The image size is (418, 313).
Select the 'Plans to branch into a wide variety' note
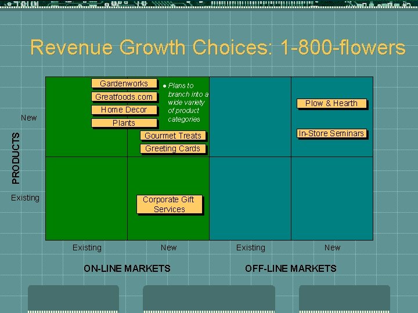186,103
